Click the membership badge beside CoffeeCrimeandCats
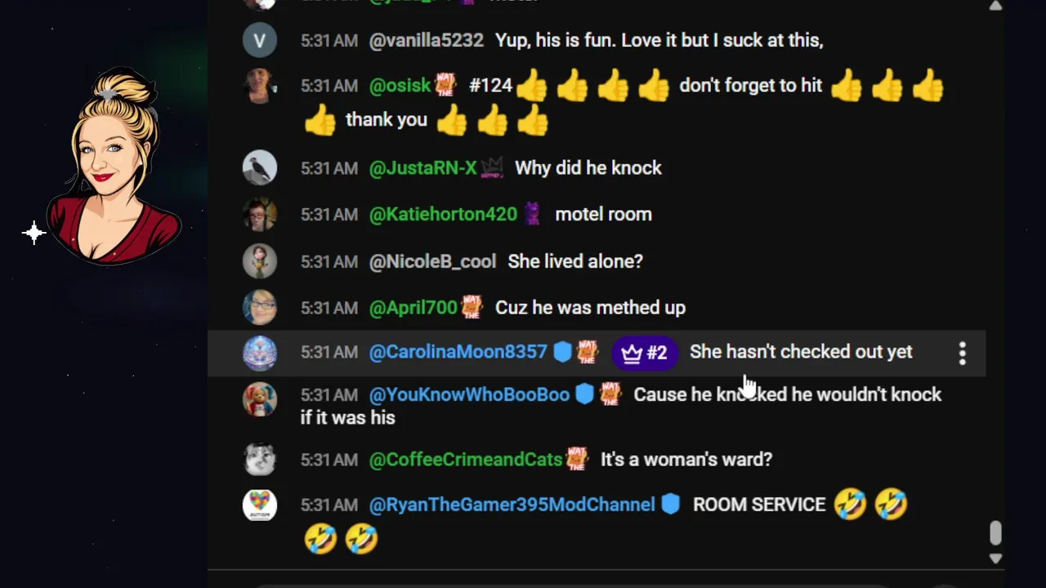 577,459
